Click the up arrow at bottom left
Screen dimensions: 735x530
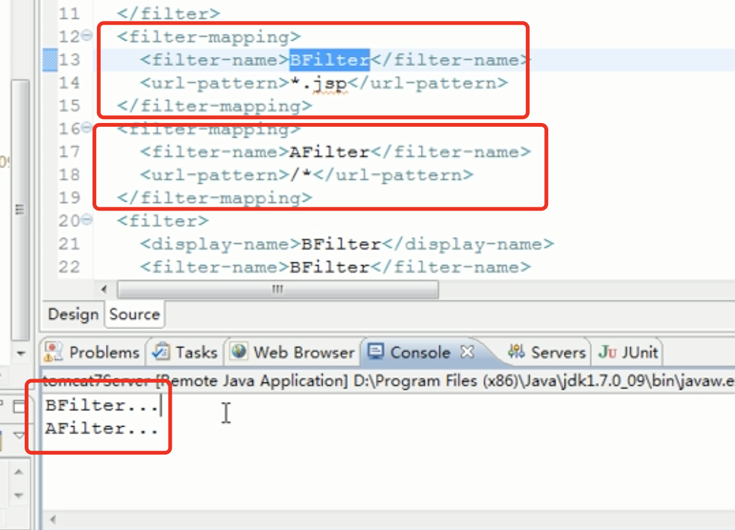(x=19, y=472)
